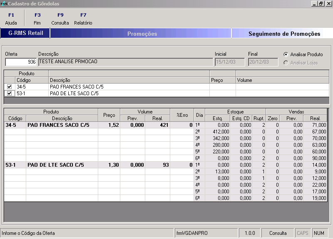This screenshot has width=333, height=239.
Task: Click code 53-1 in lower grid
Action: 15,165
